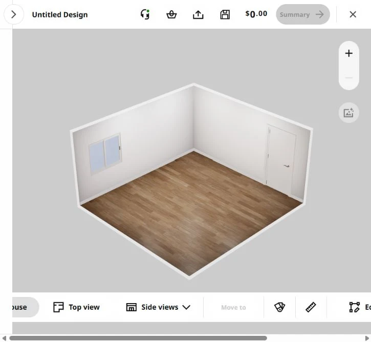Select the door on the right wall
This screenshot has height=342, width=371.
[281, 160]
